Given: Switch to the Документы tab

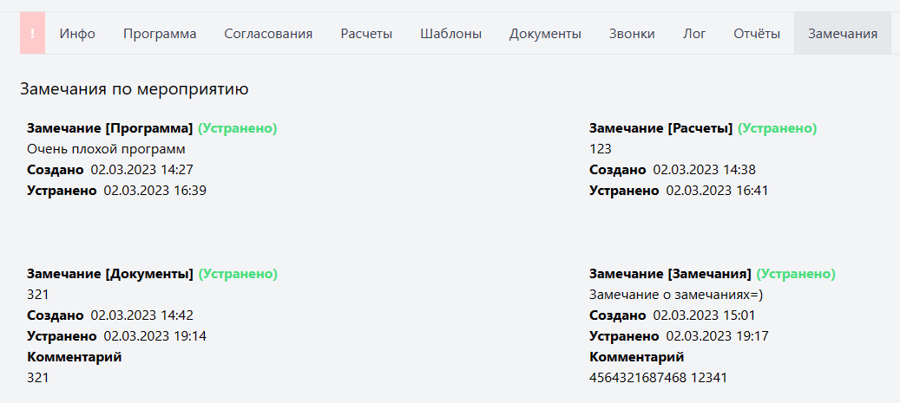Looking at the screenshot, I should pos(545,34).
